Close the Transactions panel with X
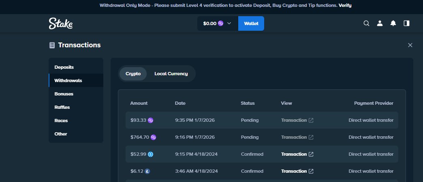 (410, 45)
